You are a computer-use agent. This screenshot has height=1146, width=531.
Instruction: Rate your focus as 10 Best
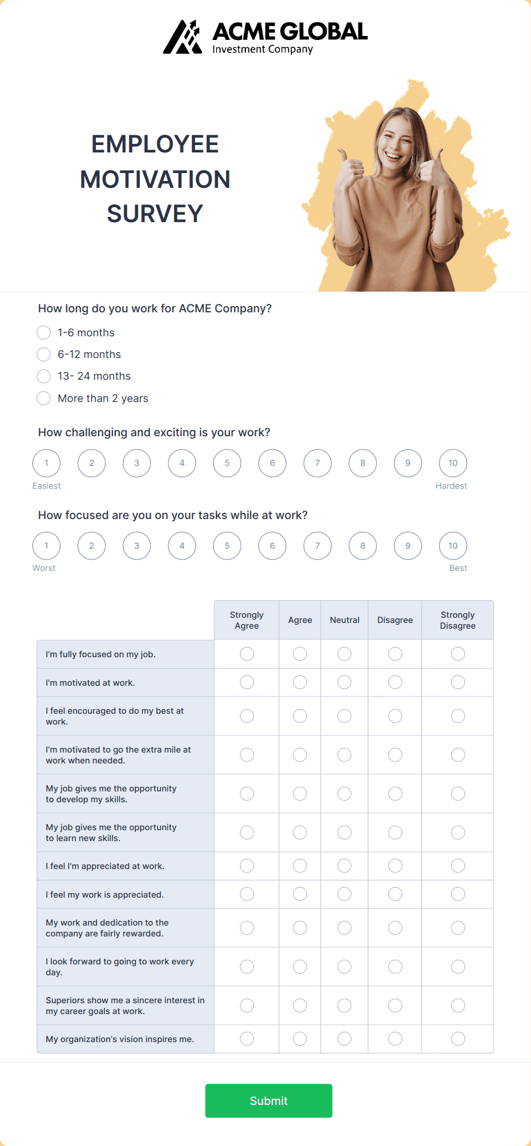point(452,546)
